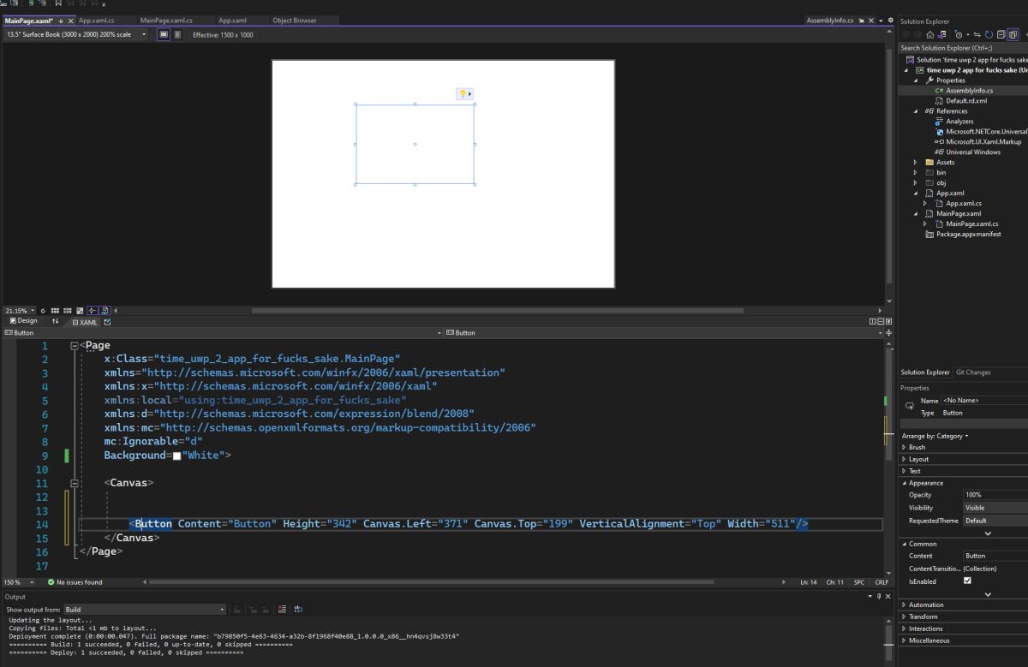Click Clear All icon in Output panel
Viewport: 1028px width, 667px height.
282,609
